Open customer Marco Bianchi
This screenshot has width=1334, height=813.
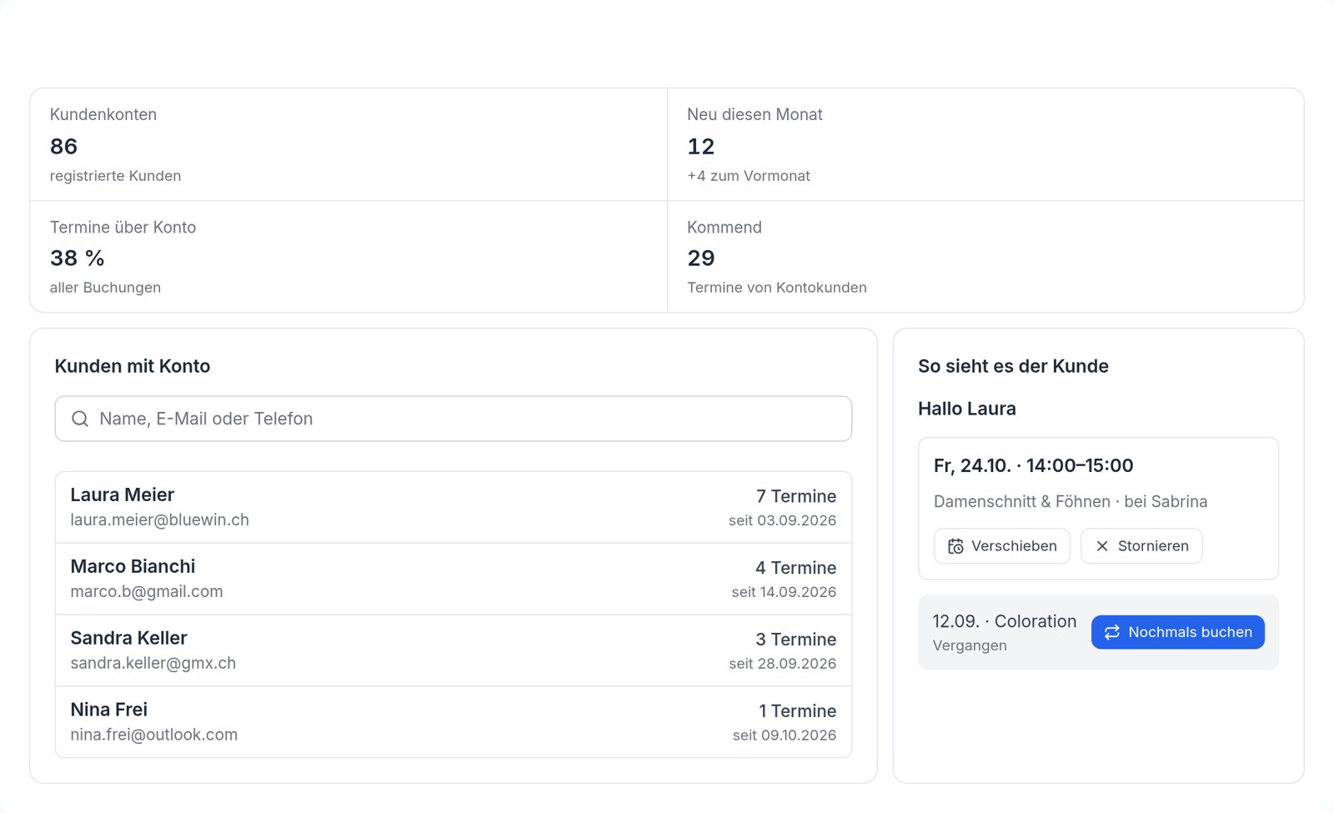coord(454,579)
